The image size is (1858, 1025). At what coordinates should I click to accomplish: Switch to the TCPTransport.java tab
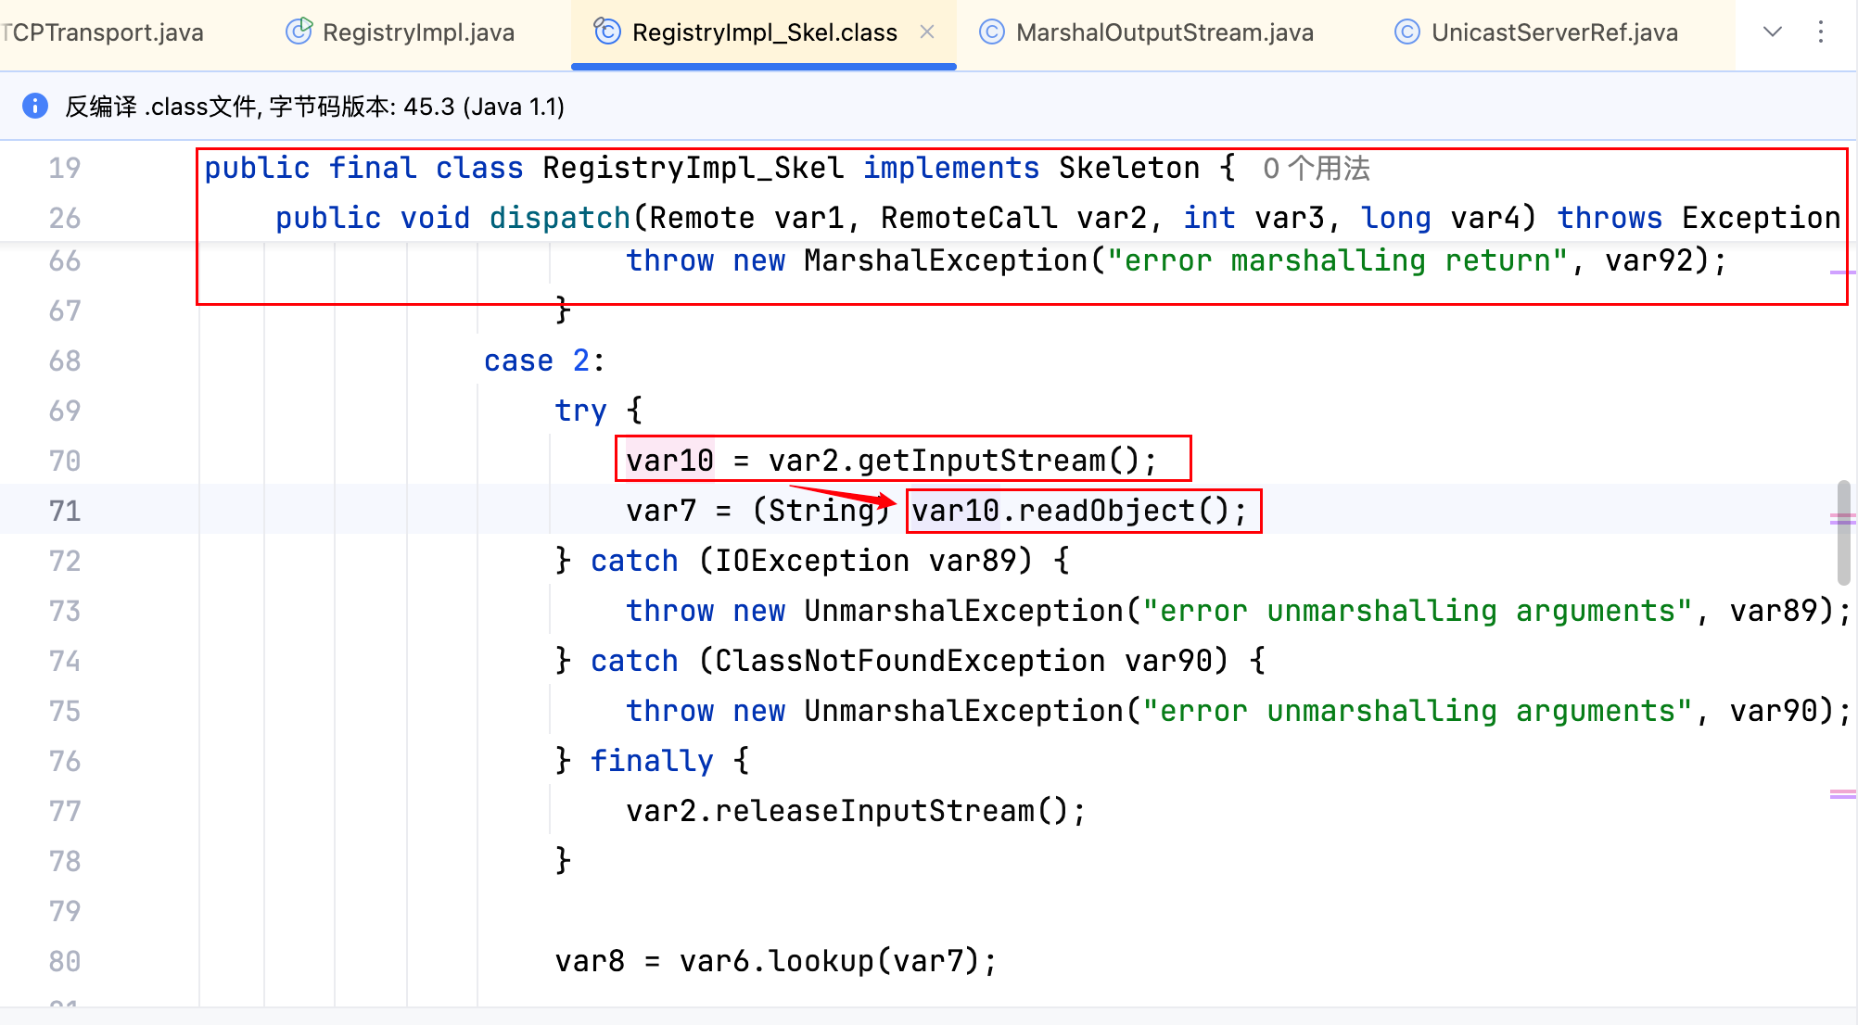[102, 32]
